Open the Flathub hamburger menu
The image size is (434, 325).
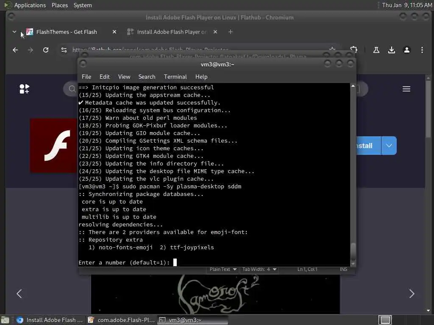406,89
